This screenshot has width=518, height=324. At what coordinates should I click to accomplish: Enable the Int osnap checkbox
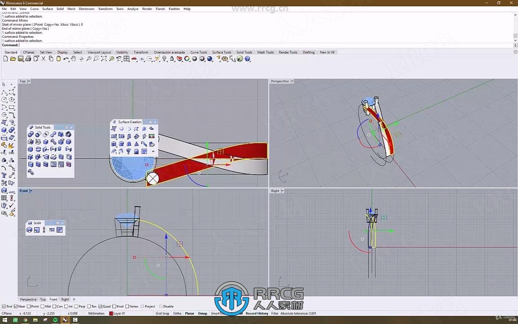pos(66,306)
